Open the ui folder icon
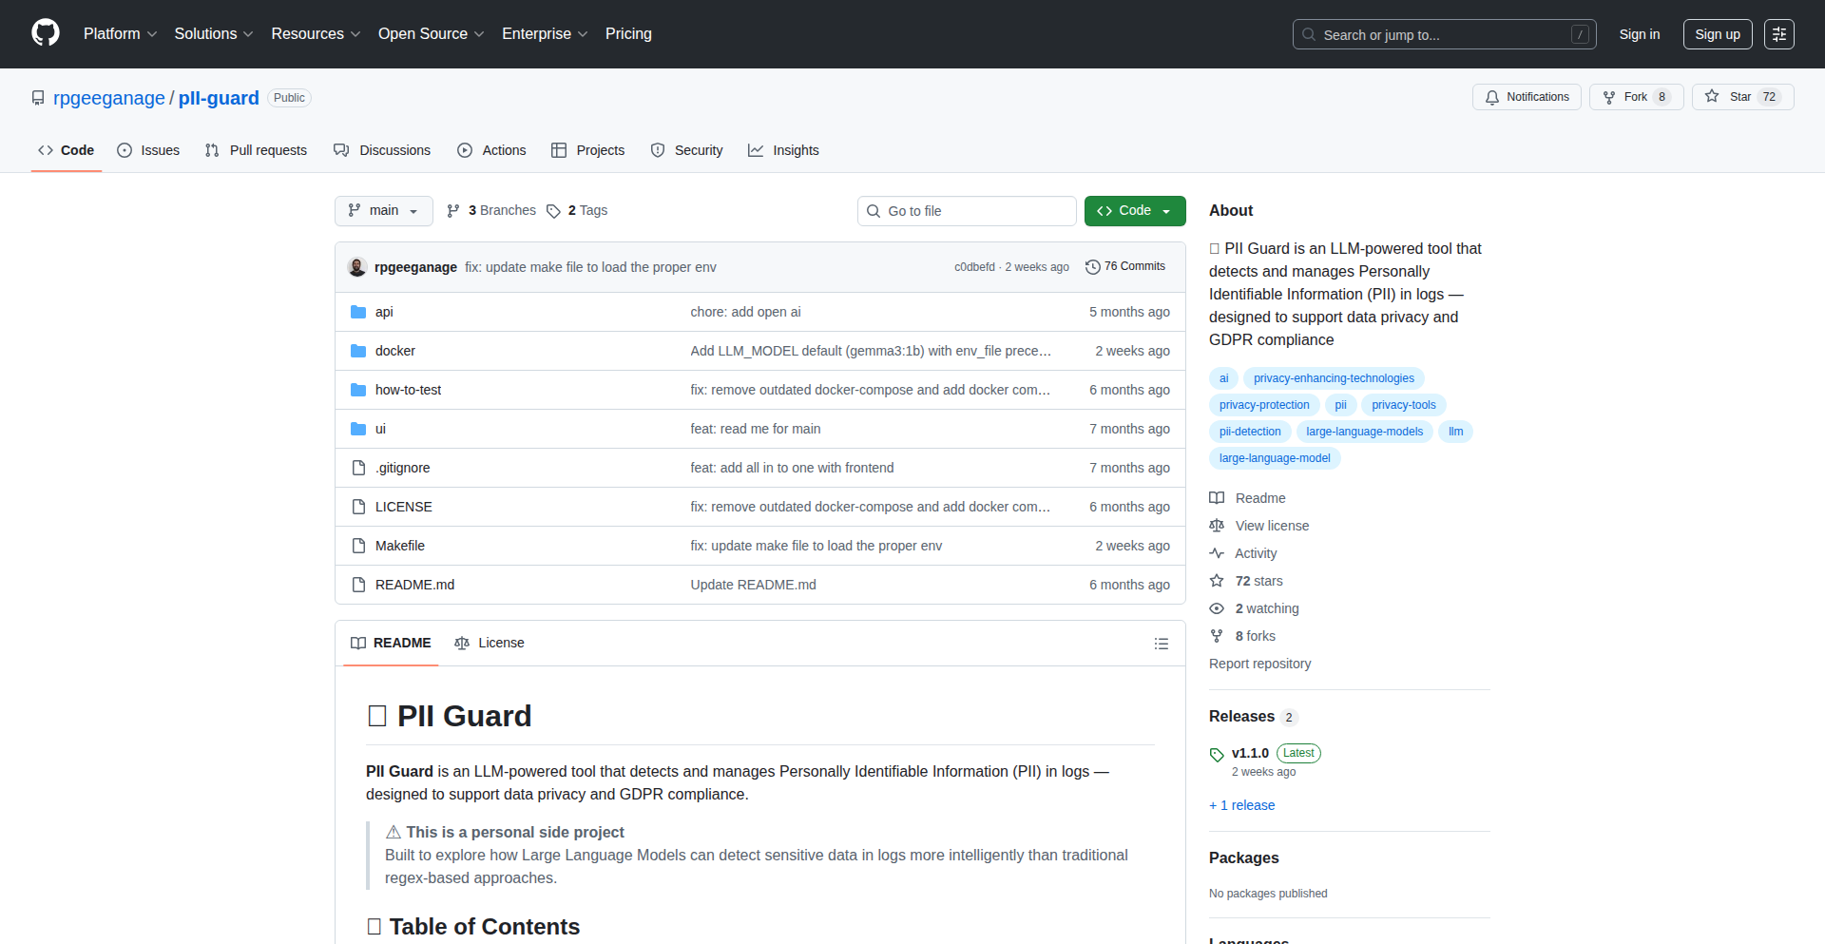The height and width of the screenshot is (944, 1825). pyautogui.click(x=358, y=429)
